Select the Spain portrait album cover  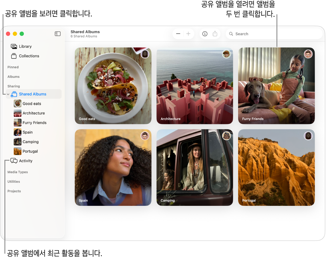(x=113, y=168)
